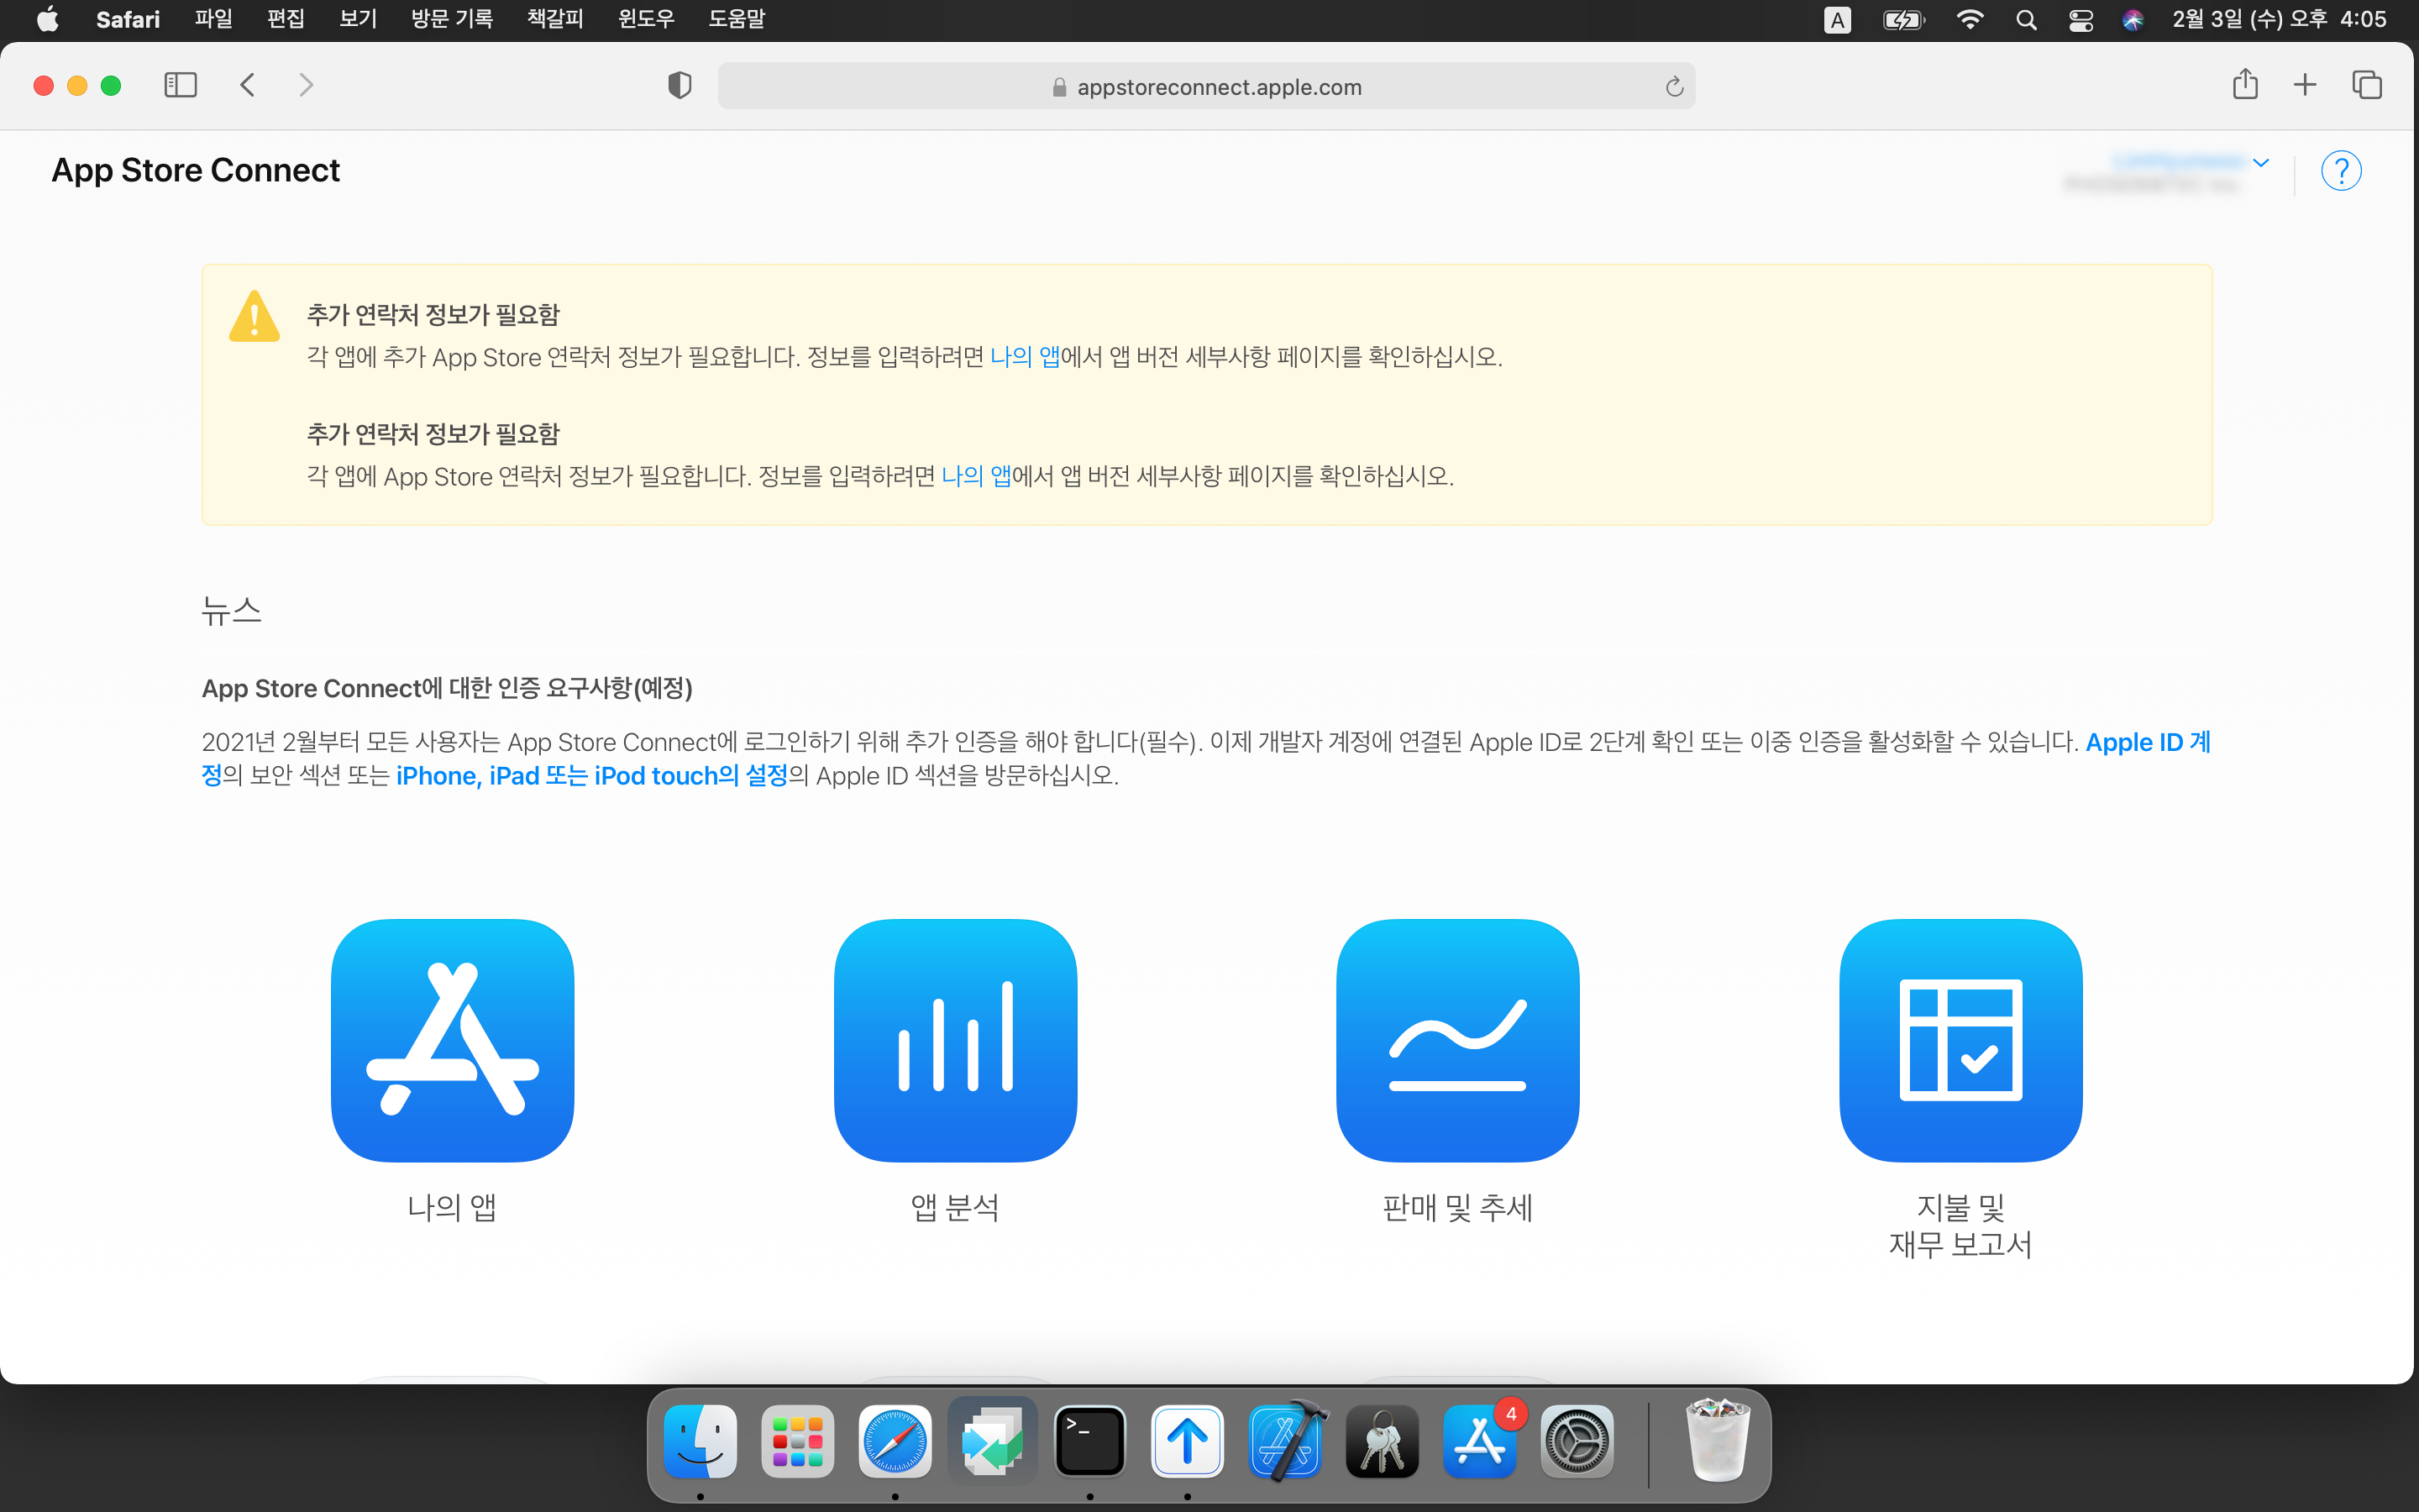2419x1512 pixels.
Task: Open Control Center from menu bar
Action: 2081,20
